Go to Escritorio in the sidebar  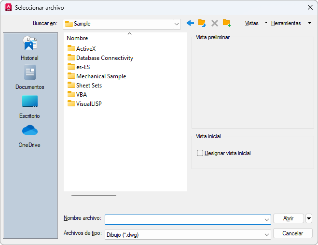pos(29,107)
